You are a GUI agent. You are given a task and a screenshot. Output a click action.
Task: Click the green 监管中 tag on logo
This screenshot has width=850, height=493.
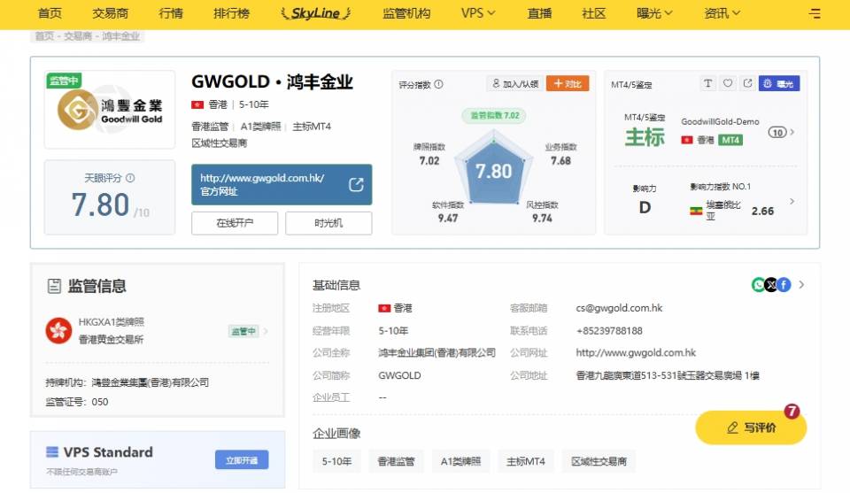coord(64,81)
